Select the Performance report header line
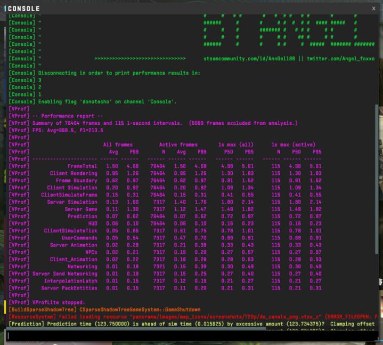 68,116
